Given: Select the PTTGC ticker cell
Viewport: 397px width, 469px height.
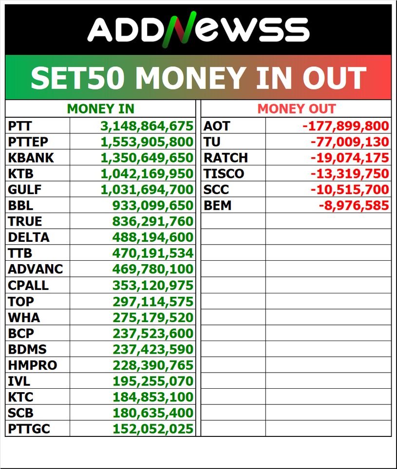Looking at the screenshot, I should pos(29,429).
